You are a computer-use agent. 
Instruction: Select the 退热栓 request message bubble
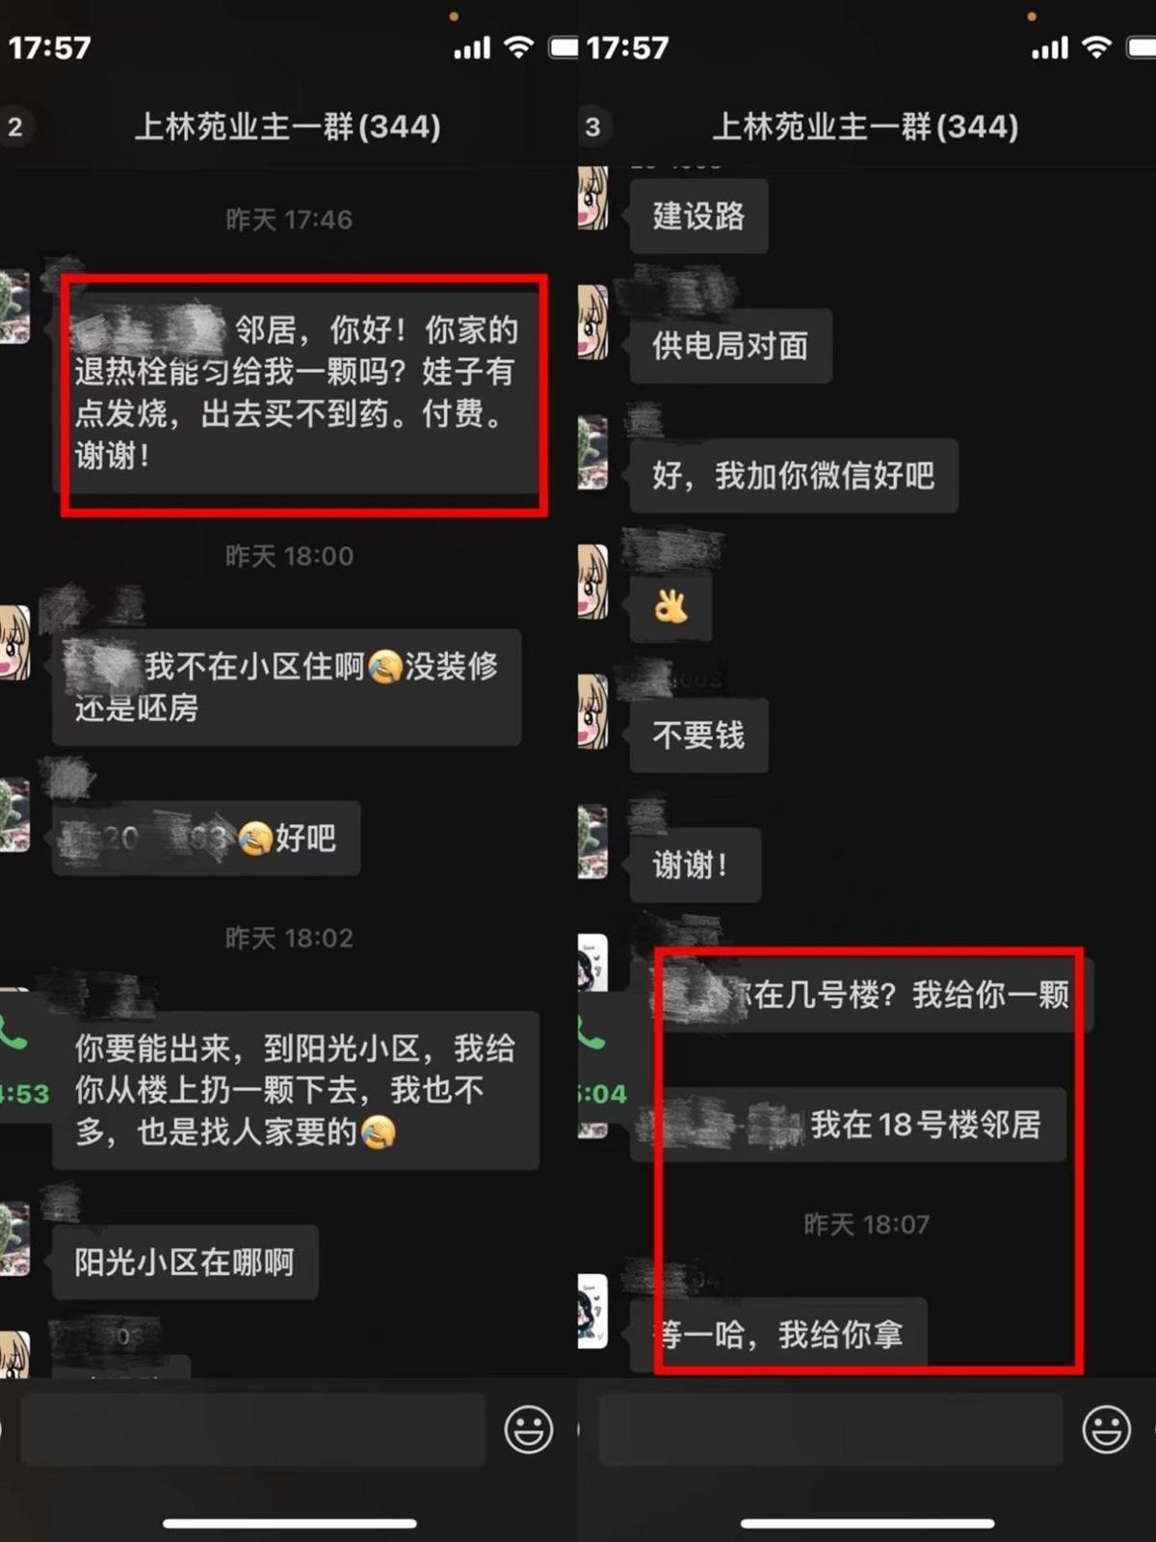point(297,393)
